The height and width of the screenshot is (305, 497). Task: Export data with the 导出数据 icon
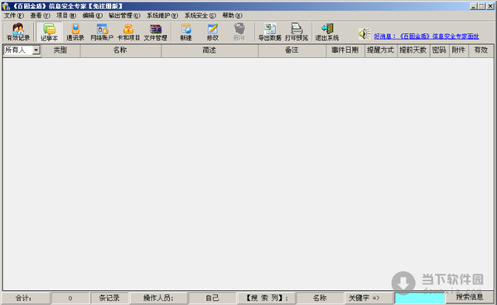[270, 29]
